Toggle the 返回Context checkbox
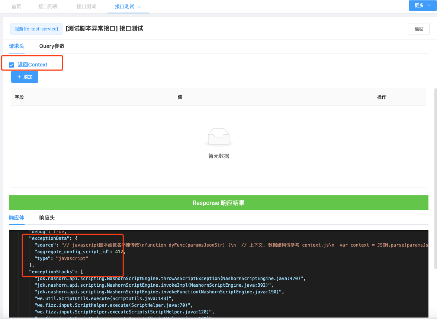The height and width of the screenshot is (319, 437). coord(12,65)
